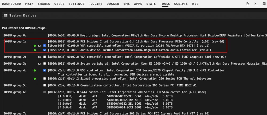Select the IOMMU group 7 label
Screen dimensions: 267x115
(x=15, y=113)
